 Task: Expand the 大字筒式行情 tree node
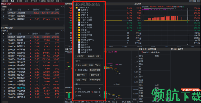(77, 27)
